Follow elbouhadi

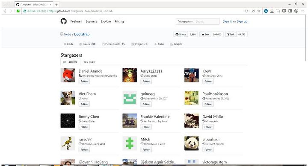[208, 149]
